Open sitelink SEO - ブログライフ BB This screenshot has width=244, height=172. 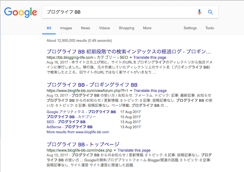pos(66,122)
